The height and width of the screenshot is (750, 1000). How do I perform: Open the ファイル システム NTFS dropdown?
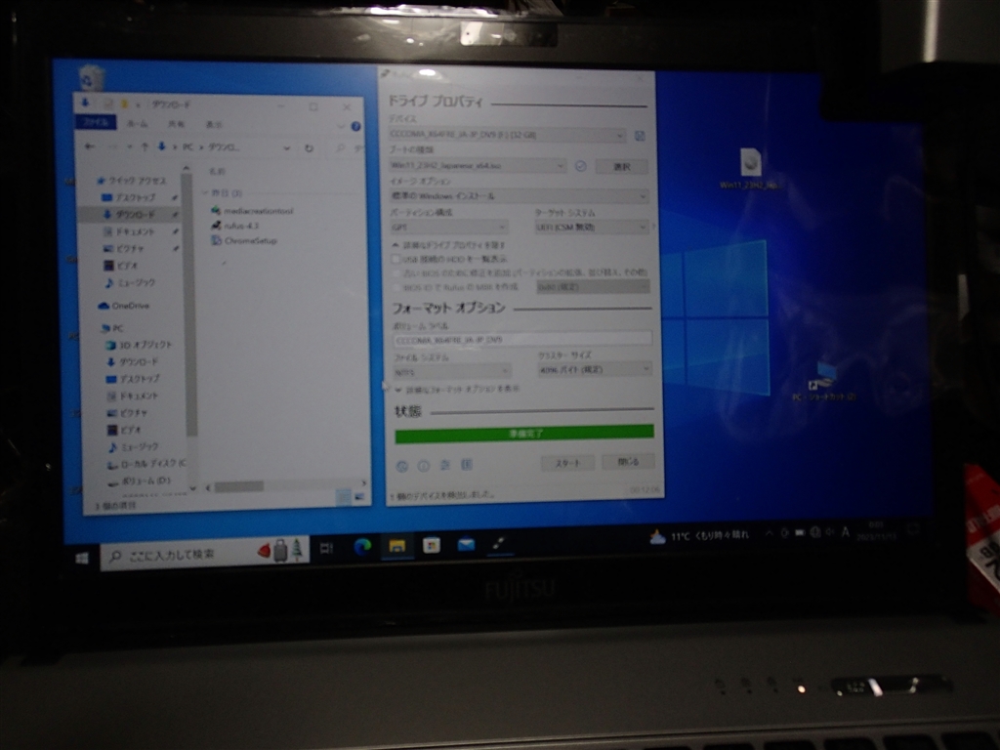[452, 371]
